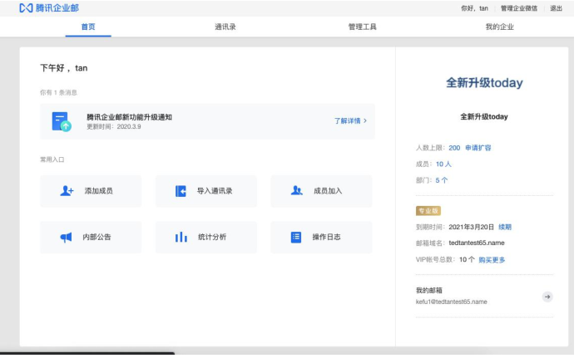The image size is (579, 363).
Task: Open the 通讯录 tab
Action: coord(225,27)
